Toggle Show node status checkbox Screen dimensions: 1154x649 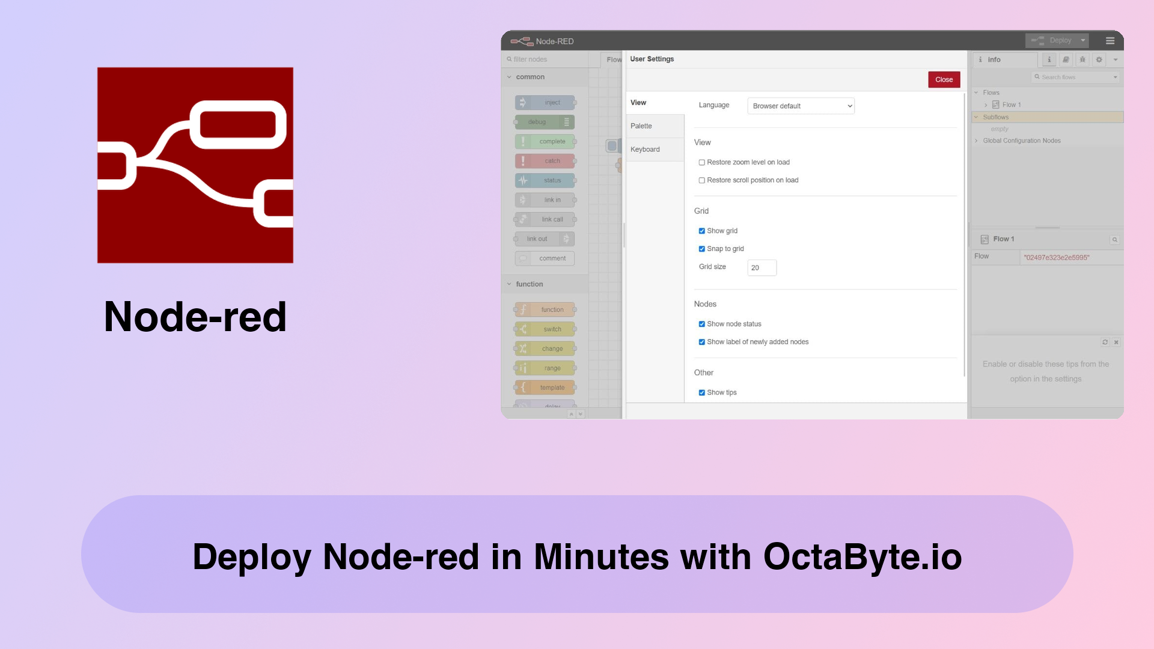click(701, 323)
